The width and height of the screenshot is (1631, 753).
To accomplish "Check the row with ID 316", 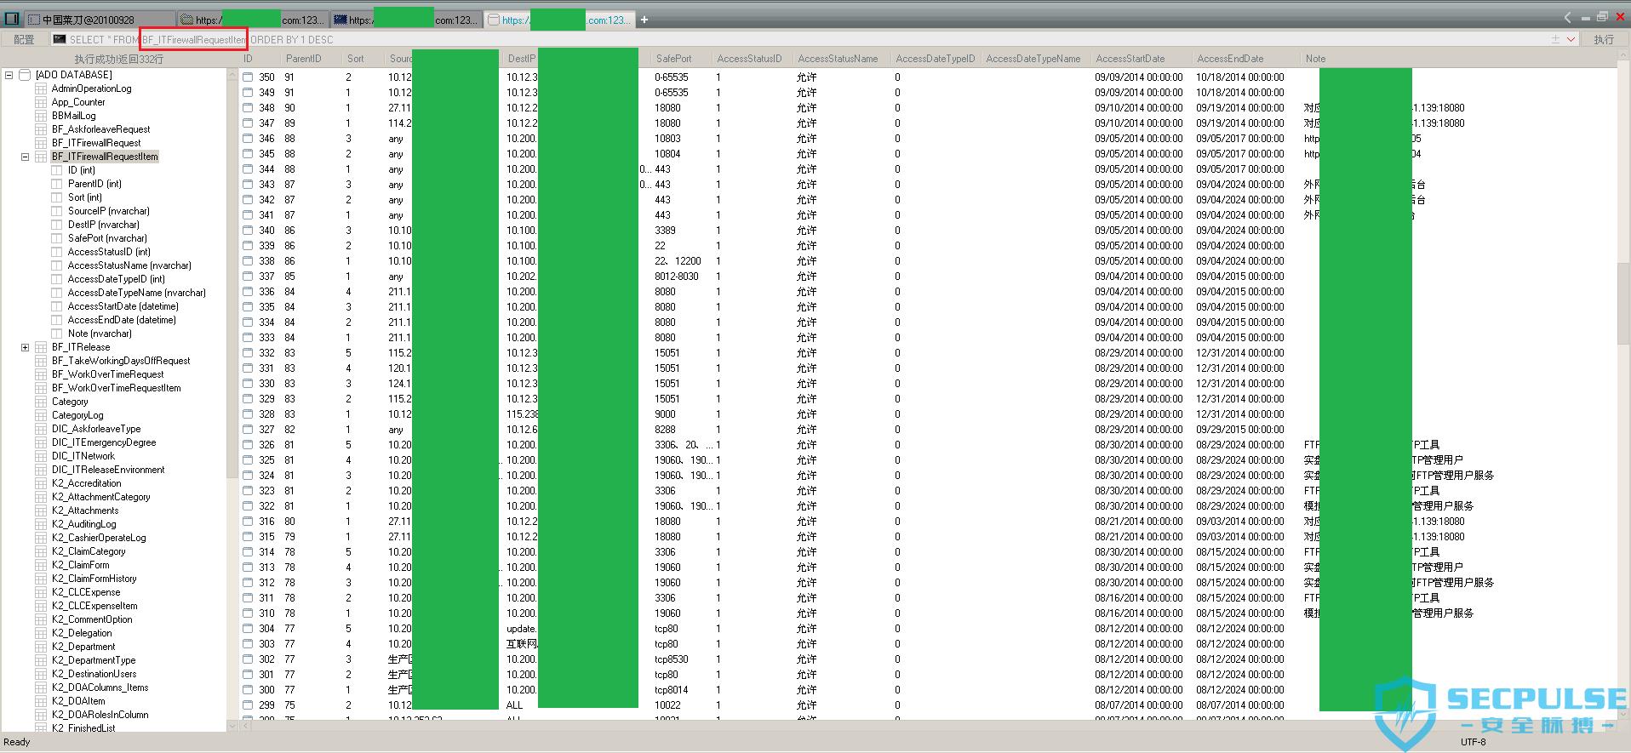I will click(248, 522).
